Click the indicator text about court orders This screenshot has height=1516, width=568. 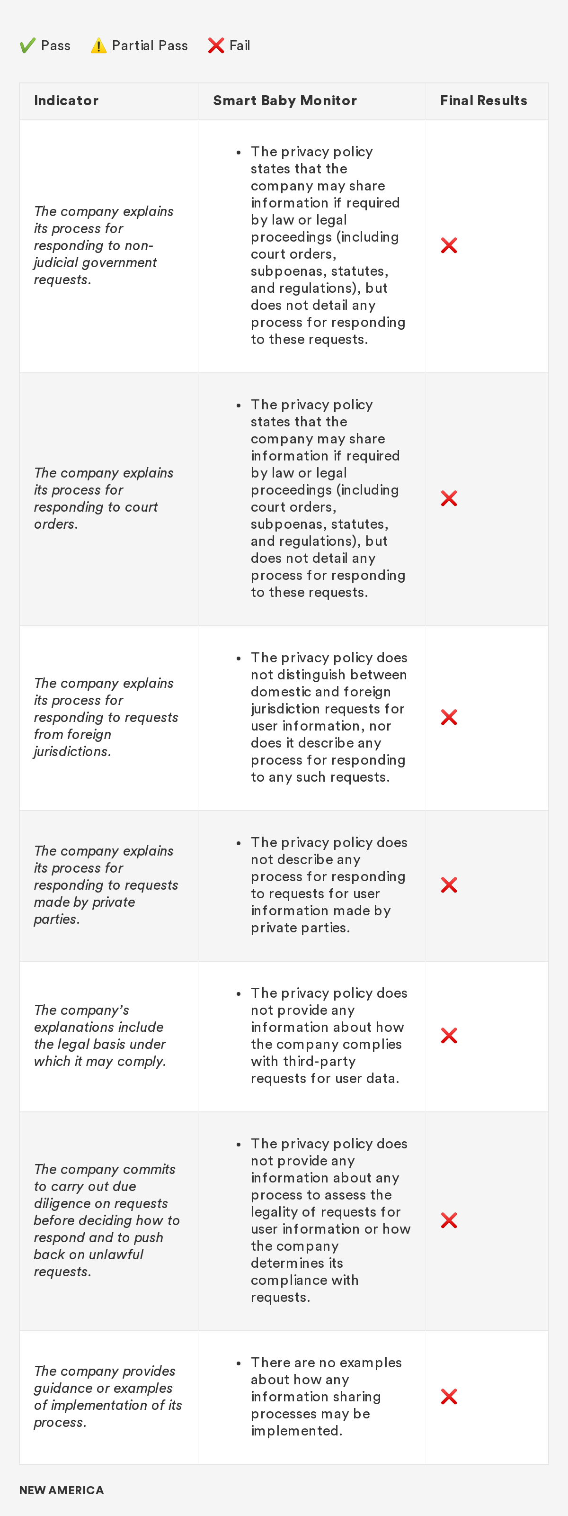[104, 498]
